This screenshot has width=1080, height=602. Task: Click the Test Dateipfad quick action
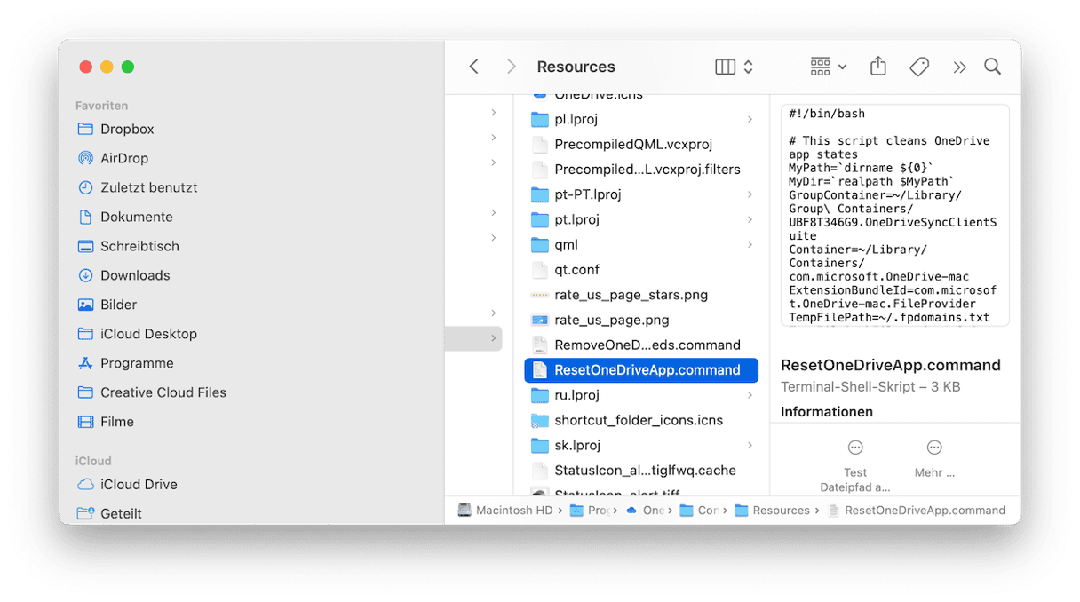pos(855,464)
